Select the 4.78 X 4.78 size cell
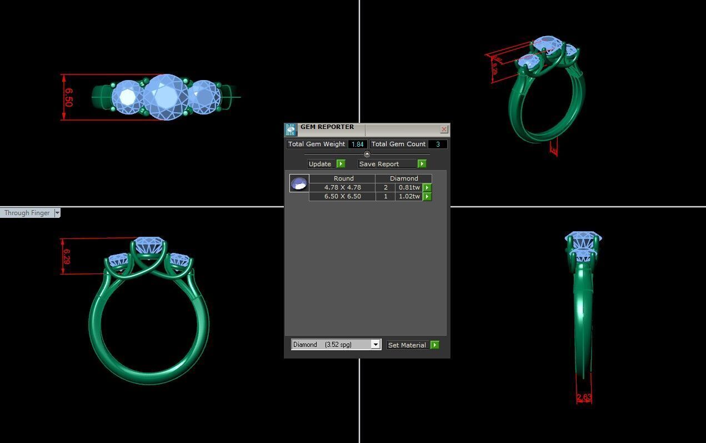This screenshot has width=706, height=443. pos(342,187)
